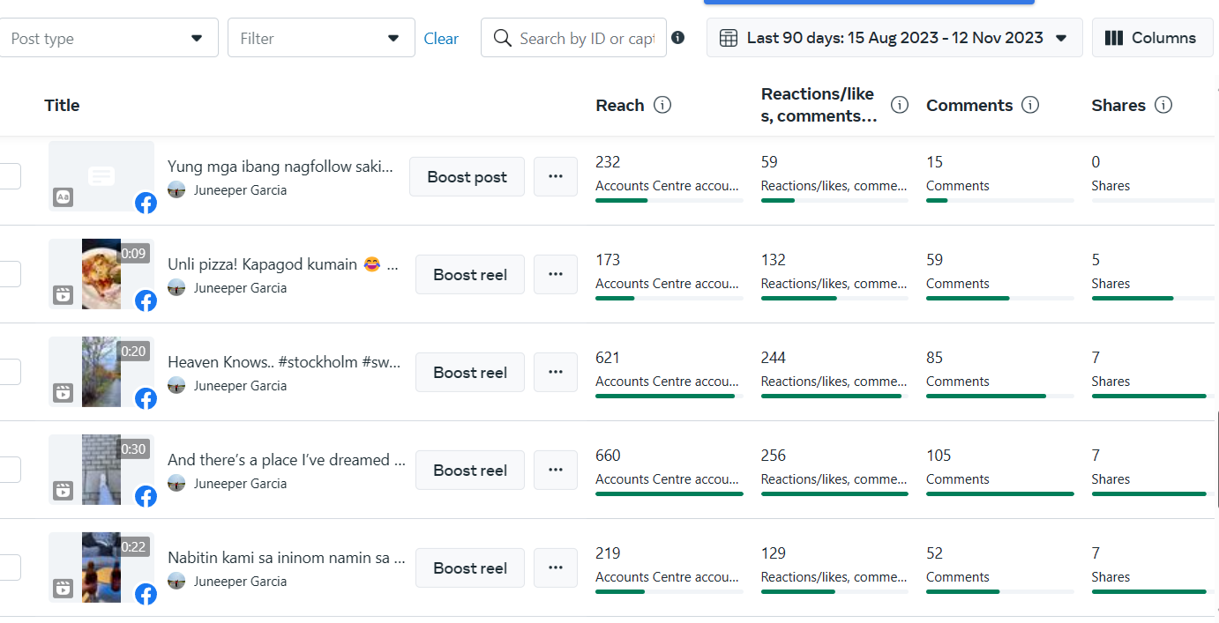This screenshot has width=1219, height=623.
Task: Expand the Filter dropdown
Action: 321,38
